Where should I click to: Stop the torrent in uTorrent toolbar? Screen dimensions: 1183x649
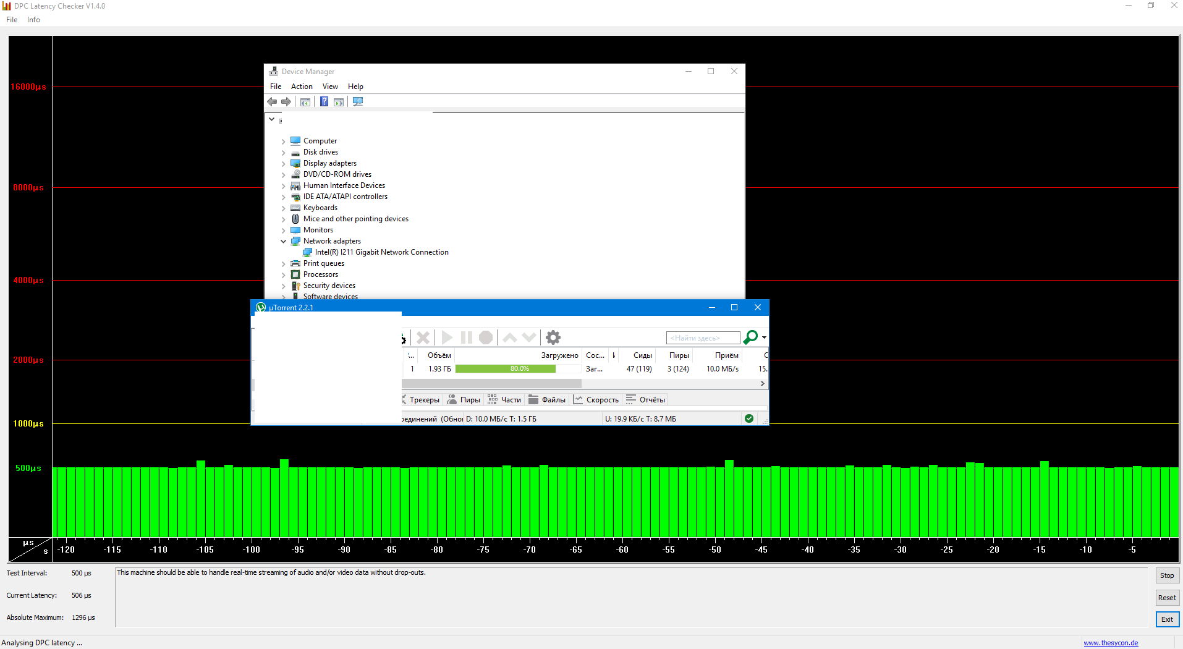coord(486,337)
